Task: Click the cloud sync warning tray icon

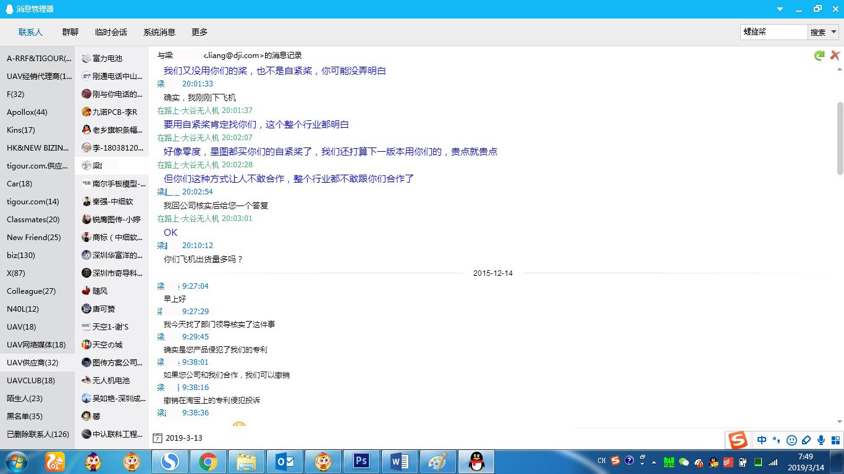Action: 699,462
